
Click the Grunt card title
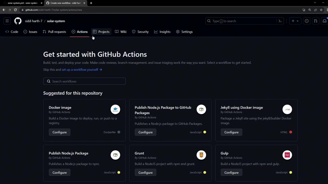pyautogui.click(x=139, y=153)
